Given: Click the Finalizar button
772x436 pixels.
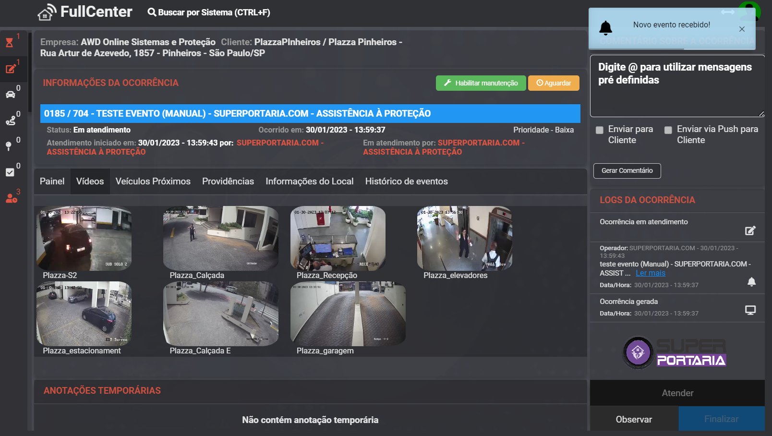Looking at the screenshot, I should tap(722, 419).
